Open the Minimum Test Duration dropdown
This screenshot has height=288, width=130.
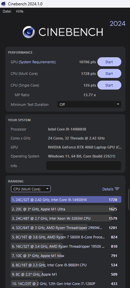[x=89, y=104]
